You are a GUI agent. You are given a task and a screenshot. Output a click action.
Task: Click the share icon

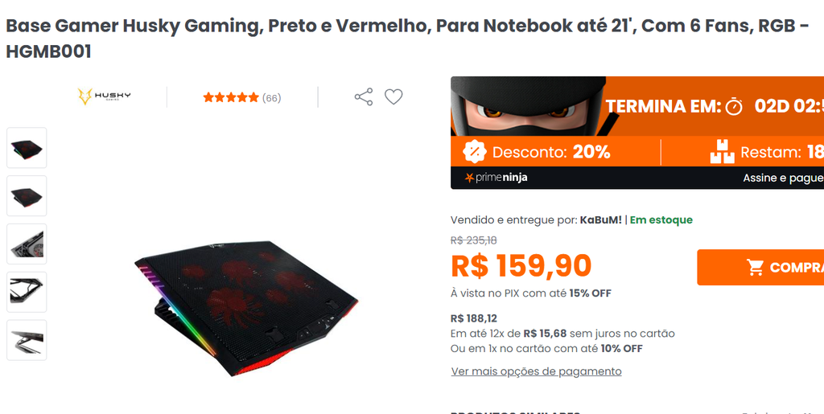pos(364,97)
